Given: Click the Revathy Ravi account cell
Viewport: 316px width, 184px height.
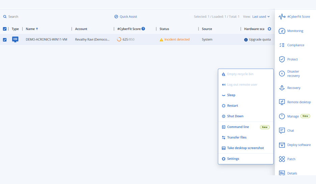Looking at the screenshot, I should pos(92,39).
